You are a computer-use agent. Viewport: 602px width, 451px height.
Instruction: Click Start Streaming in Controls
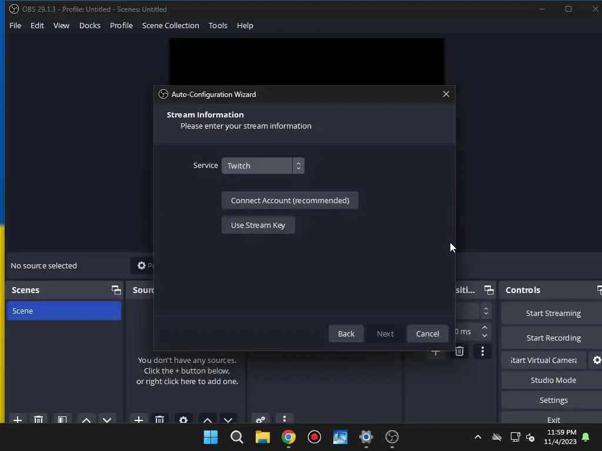click(553, 314)
